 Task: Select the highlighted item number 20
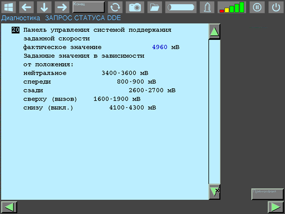pyautogui.click(x=16, y=30)
